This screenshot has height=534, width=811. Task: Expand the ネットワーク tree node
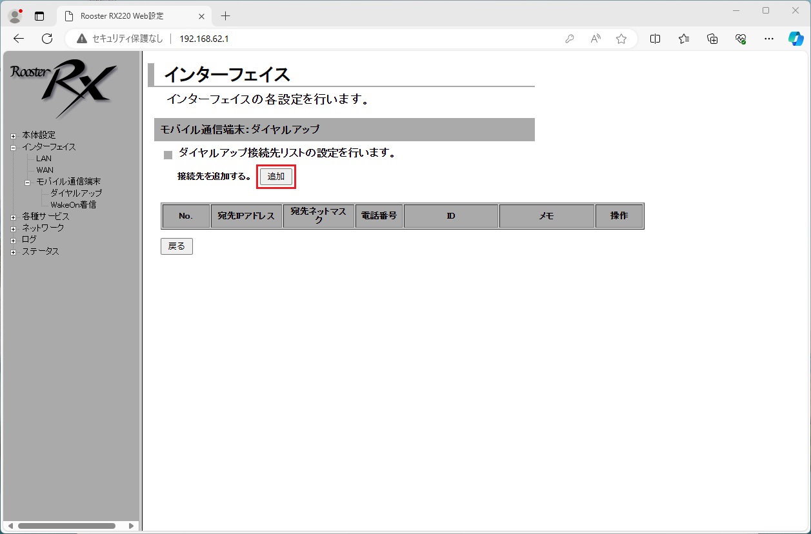[x=13, y=229]
